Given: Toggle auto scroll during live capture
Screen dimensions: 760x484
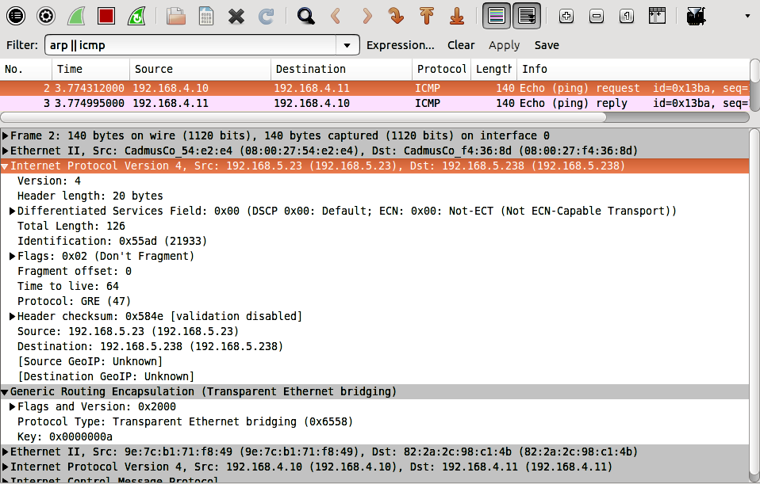Looking at the screenshot, I should (527, 16).
